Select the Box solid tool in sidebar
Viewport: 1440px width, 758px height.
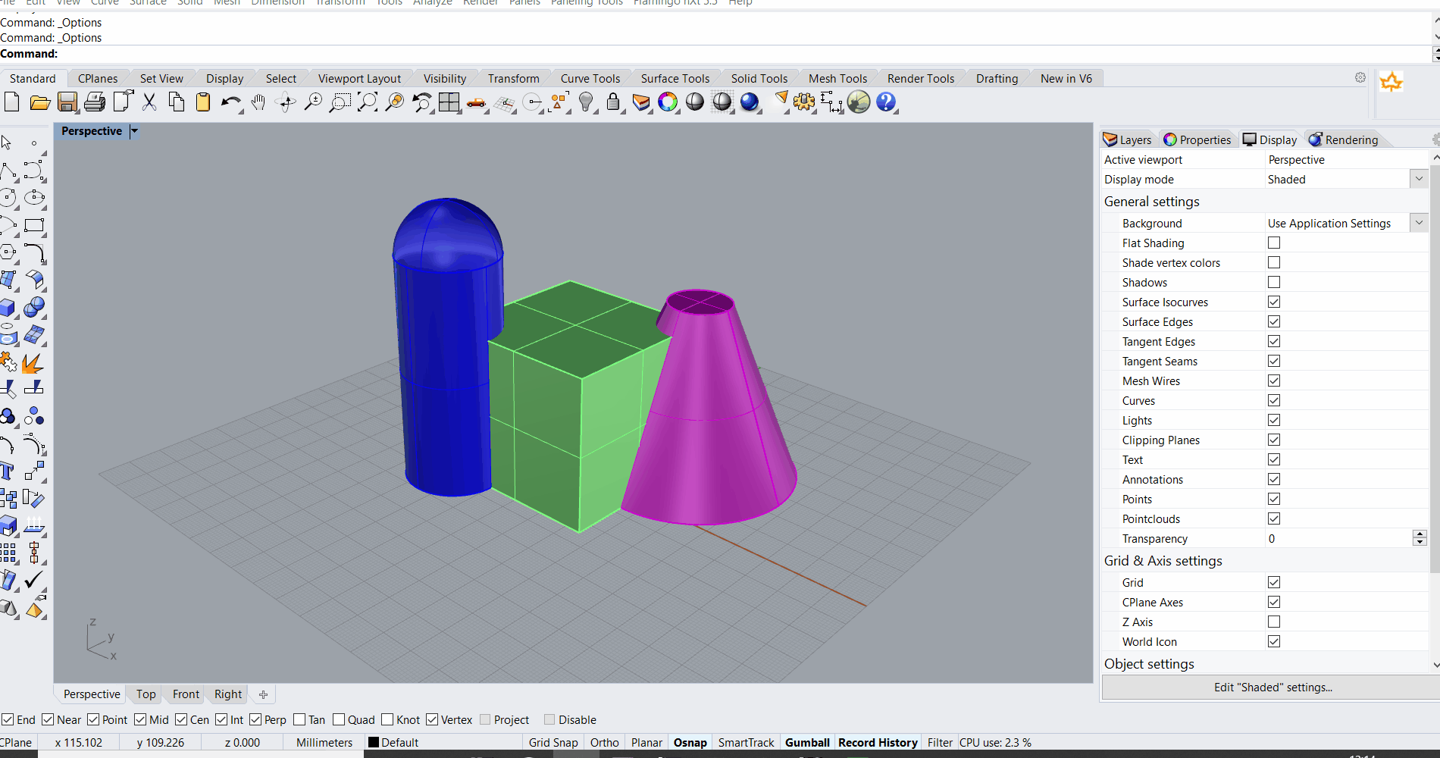pyautogui.click(x=8, y=308)
